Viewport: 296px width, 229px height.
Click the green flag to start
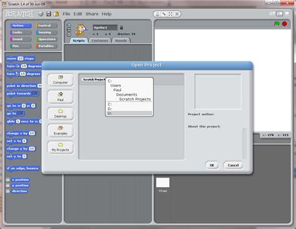click(277, 24)
